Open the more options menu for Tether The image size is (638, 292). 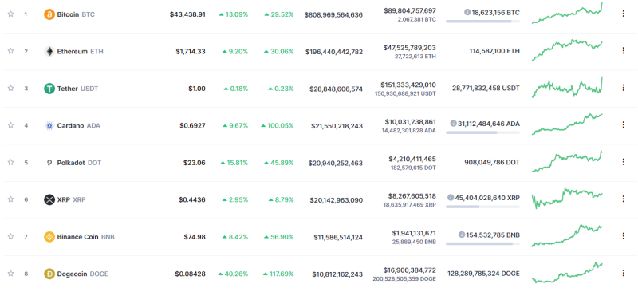(623, 88)
